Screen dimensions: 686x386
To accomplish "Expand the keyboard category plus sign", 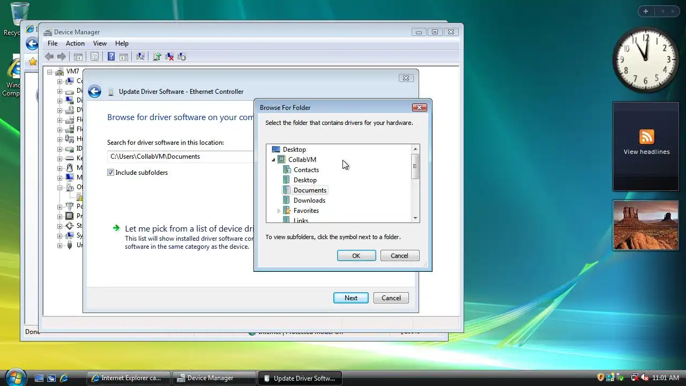I will [x=59, y=159].
